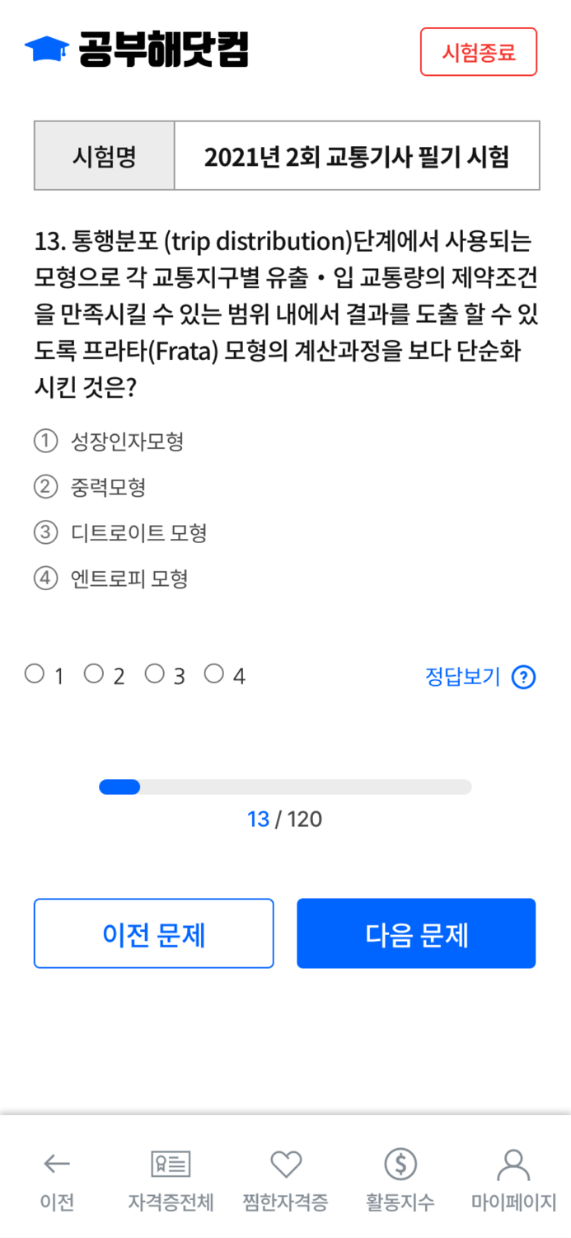Select answer radio button 3

[x=154, y=673]
